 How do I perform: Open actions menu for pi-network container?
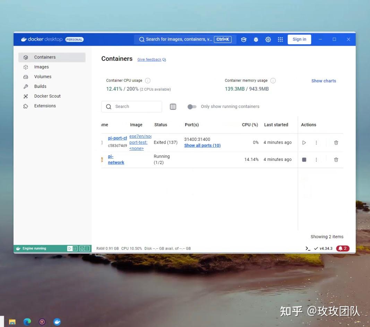coord(316,160)
